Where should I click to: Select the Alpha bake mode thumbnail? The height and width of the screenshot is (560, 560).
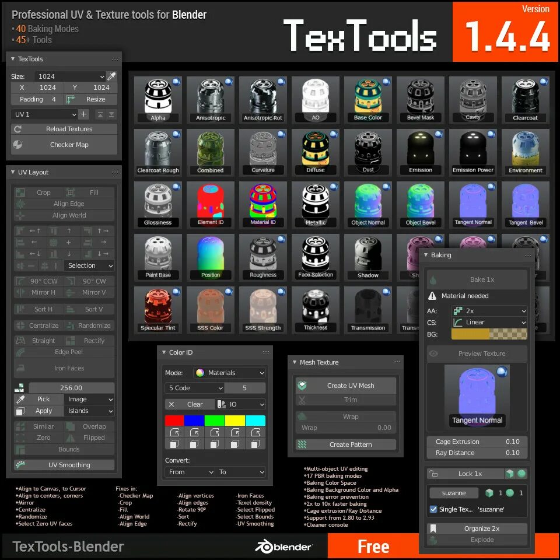158,100
